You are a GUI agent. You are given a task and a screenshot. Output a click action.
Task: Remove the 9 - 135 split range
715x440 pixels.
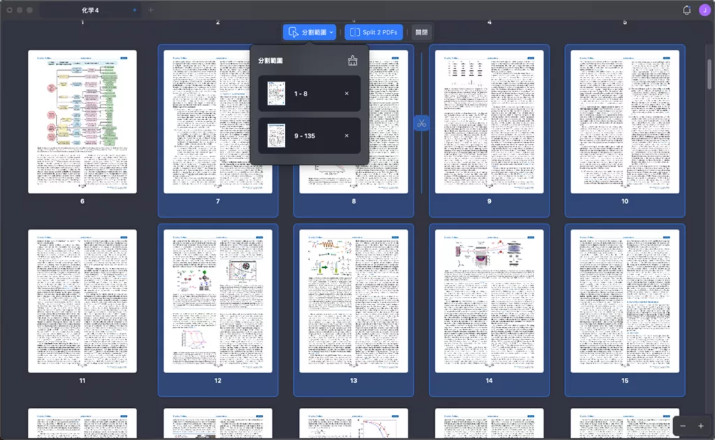coord(346,136)
